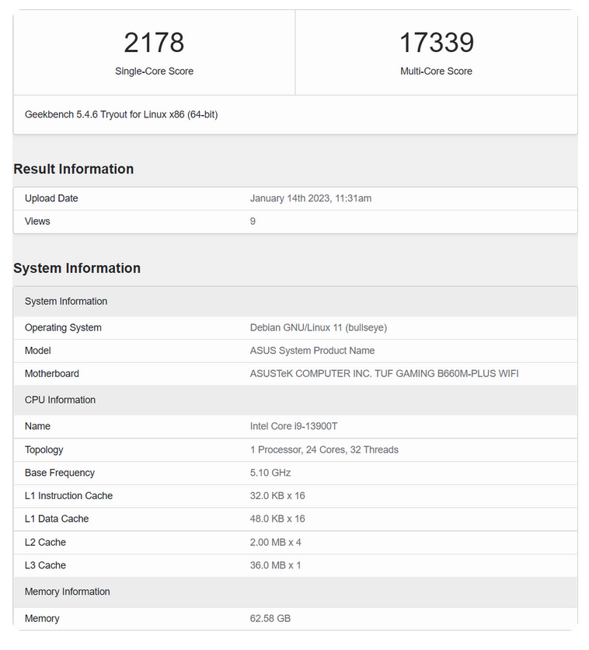Click the L2 Cache label
The image size is (589, 650).
pyautogui.click(x=45, y=543)
